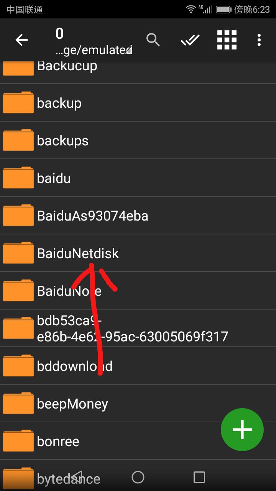Open the BaiduAs93074eba folder

pyautogui.click(x=138, y=216)
